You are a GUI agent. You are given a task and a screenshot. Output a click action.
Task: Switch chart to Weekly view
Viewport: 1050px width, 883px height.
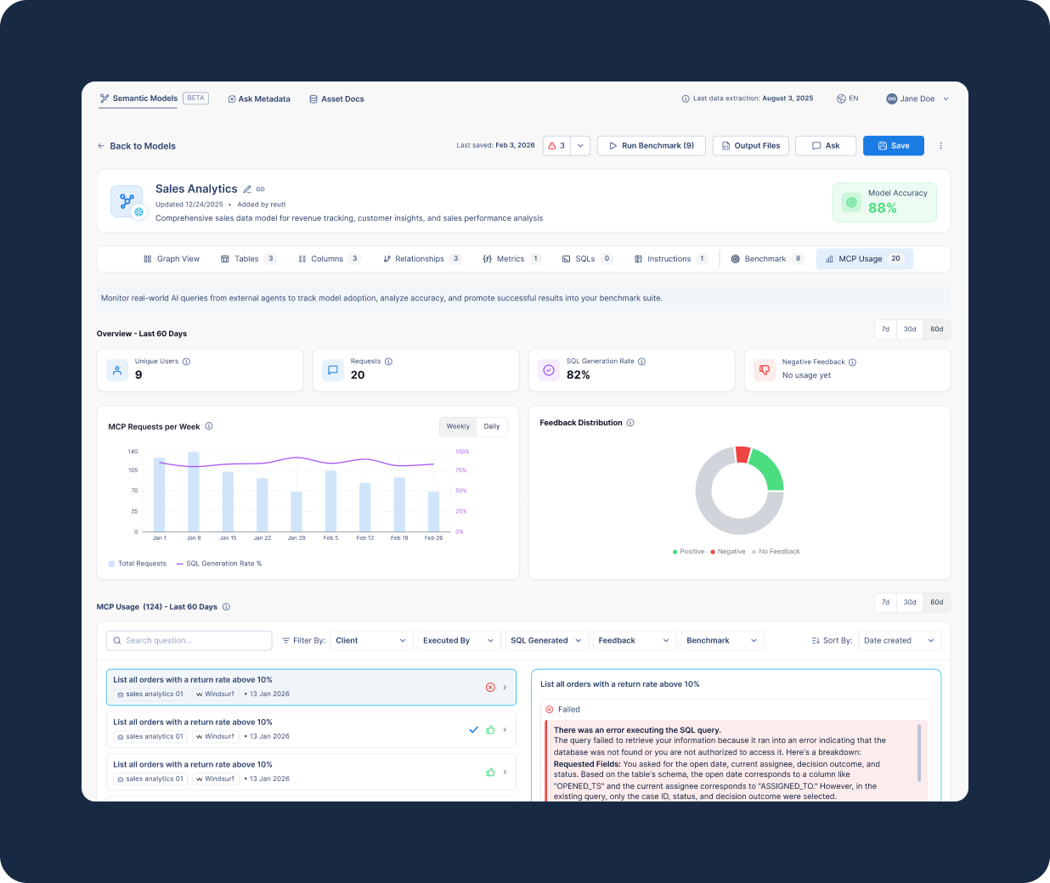pyautogui.click(x=458, y=426)
